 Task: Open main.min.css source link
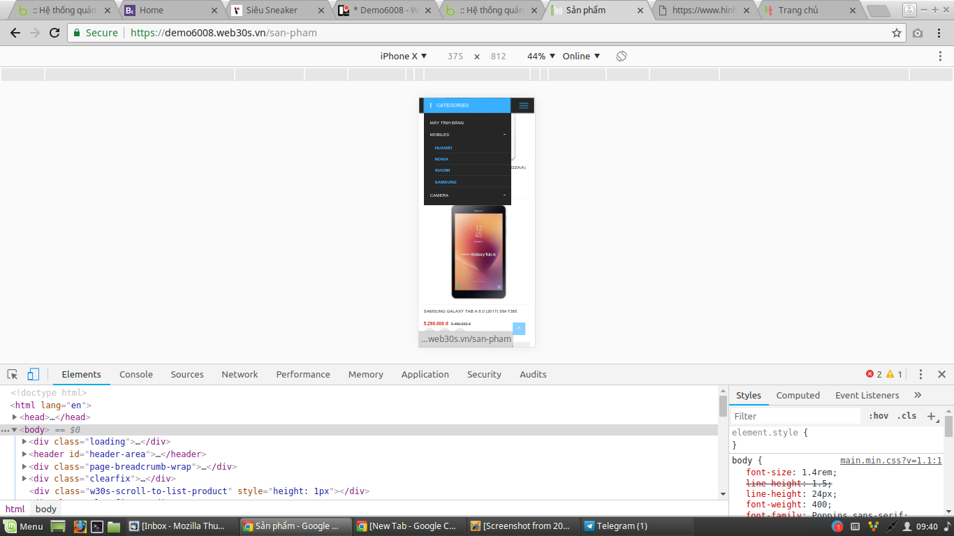point(890,461)
